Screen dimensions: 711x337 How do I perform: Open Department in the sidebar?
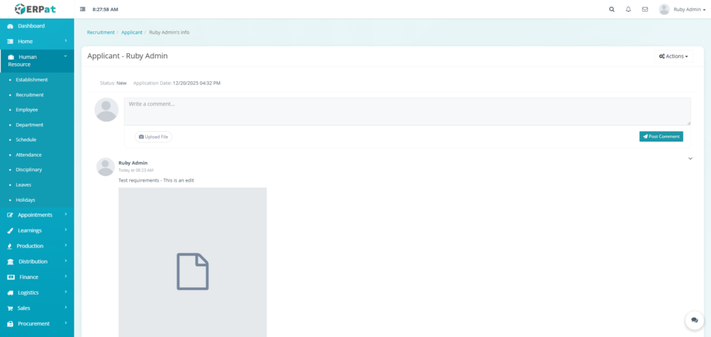pos(29,125)
